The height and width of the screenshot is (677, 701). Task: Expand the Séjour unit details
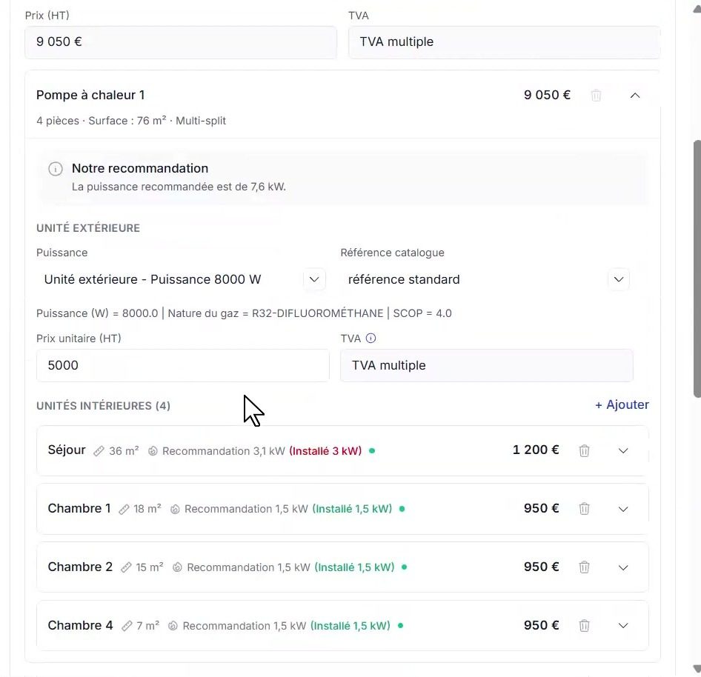coord(623,450)
